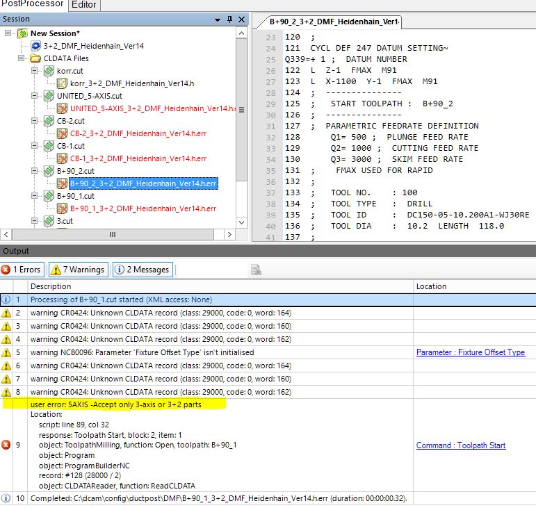Click the export output list icon
The image size is (536, 517).
(x=256, y=270)
